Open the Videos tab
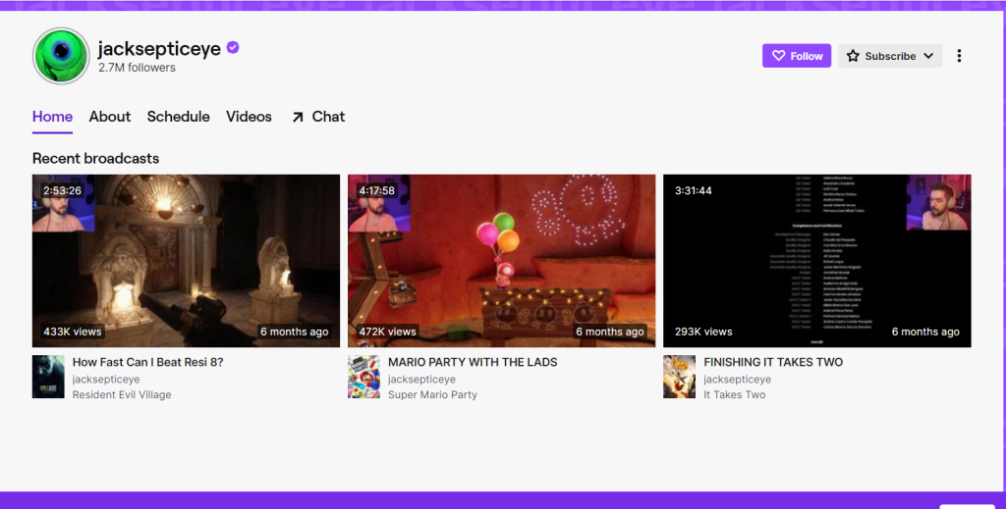Viewport: 1006px width, 509px height. pyautogui.click(x=249, y=117)
